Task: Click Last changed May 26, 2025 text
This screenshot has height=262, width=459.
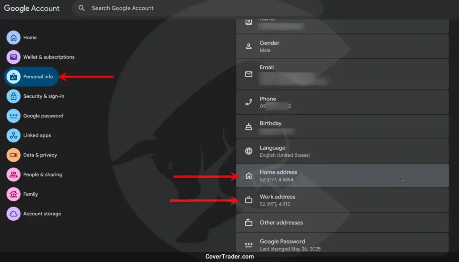Action: click(x=290, y=249)
